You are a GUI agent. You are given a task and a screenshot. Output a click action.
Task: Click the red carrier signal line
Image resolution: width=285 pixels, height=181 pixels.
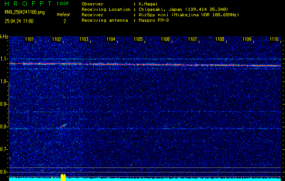click(145, 64)
